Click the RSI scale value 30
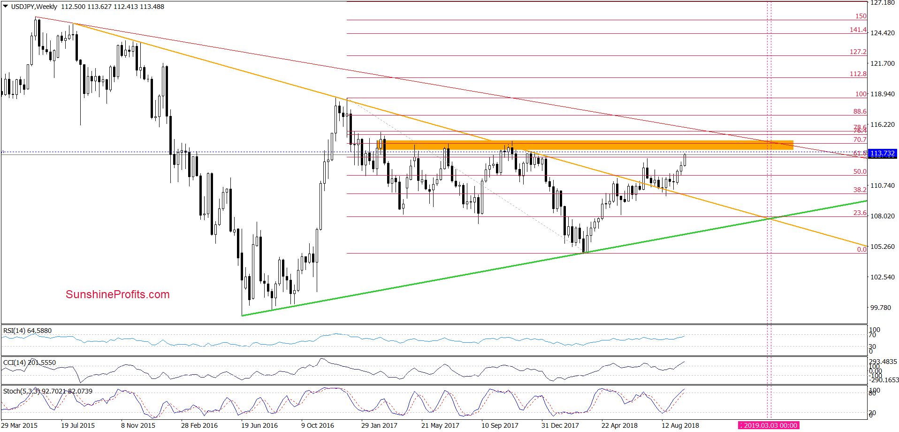Screen dimensions: 899x432 (x=872, y=347)
